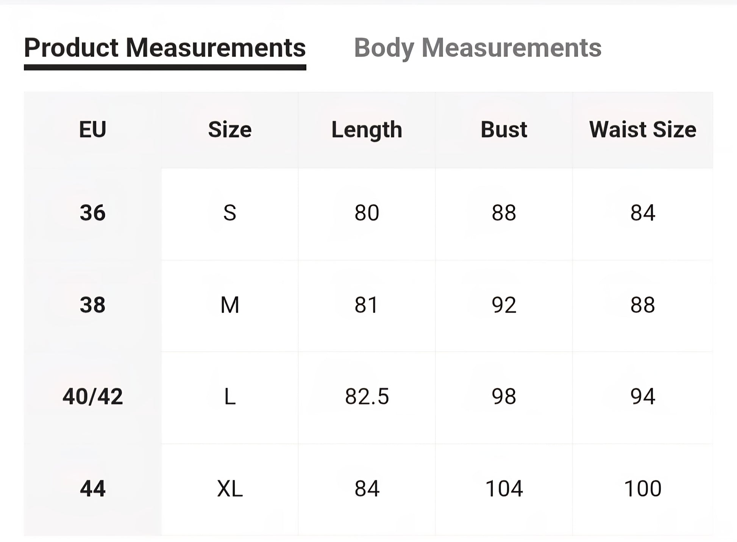Click the Waist Size column header
Viewport: 737px width, 542px height.
(x=642, y=130)
